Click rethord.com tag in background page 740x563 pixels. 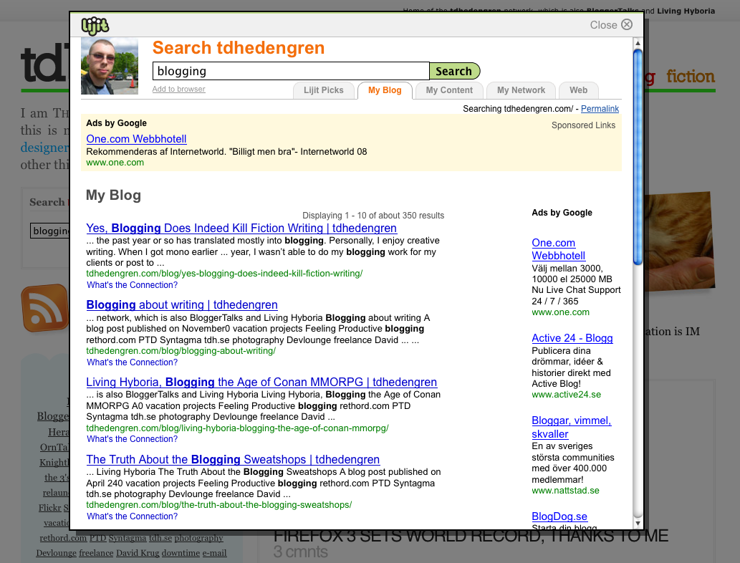coord(63,537)
